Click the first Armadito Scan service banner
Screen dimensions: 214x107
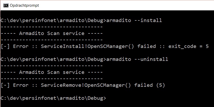[x=52, y=33]
